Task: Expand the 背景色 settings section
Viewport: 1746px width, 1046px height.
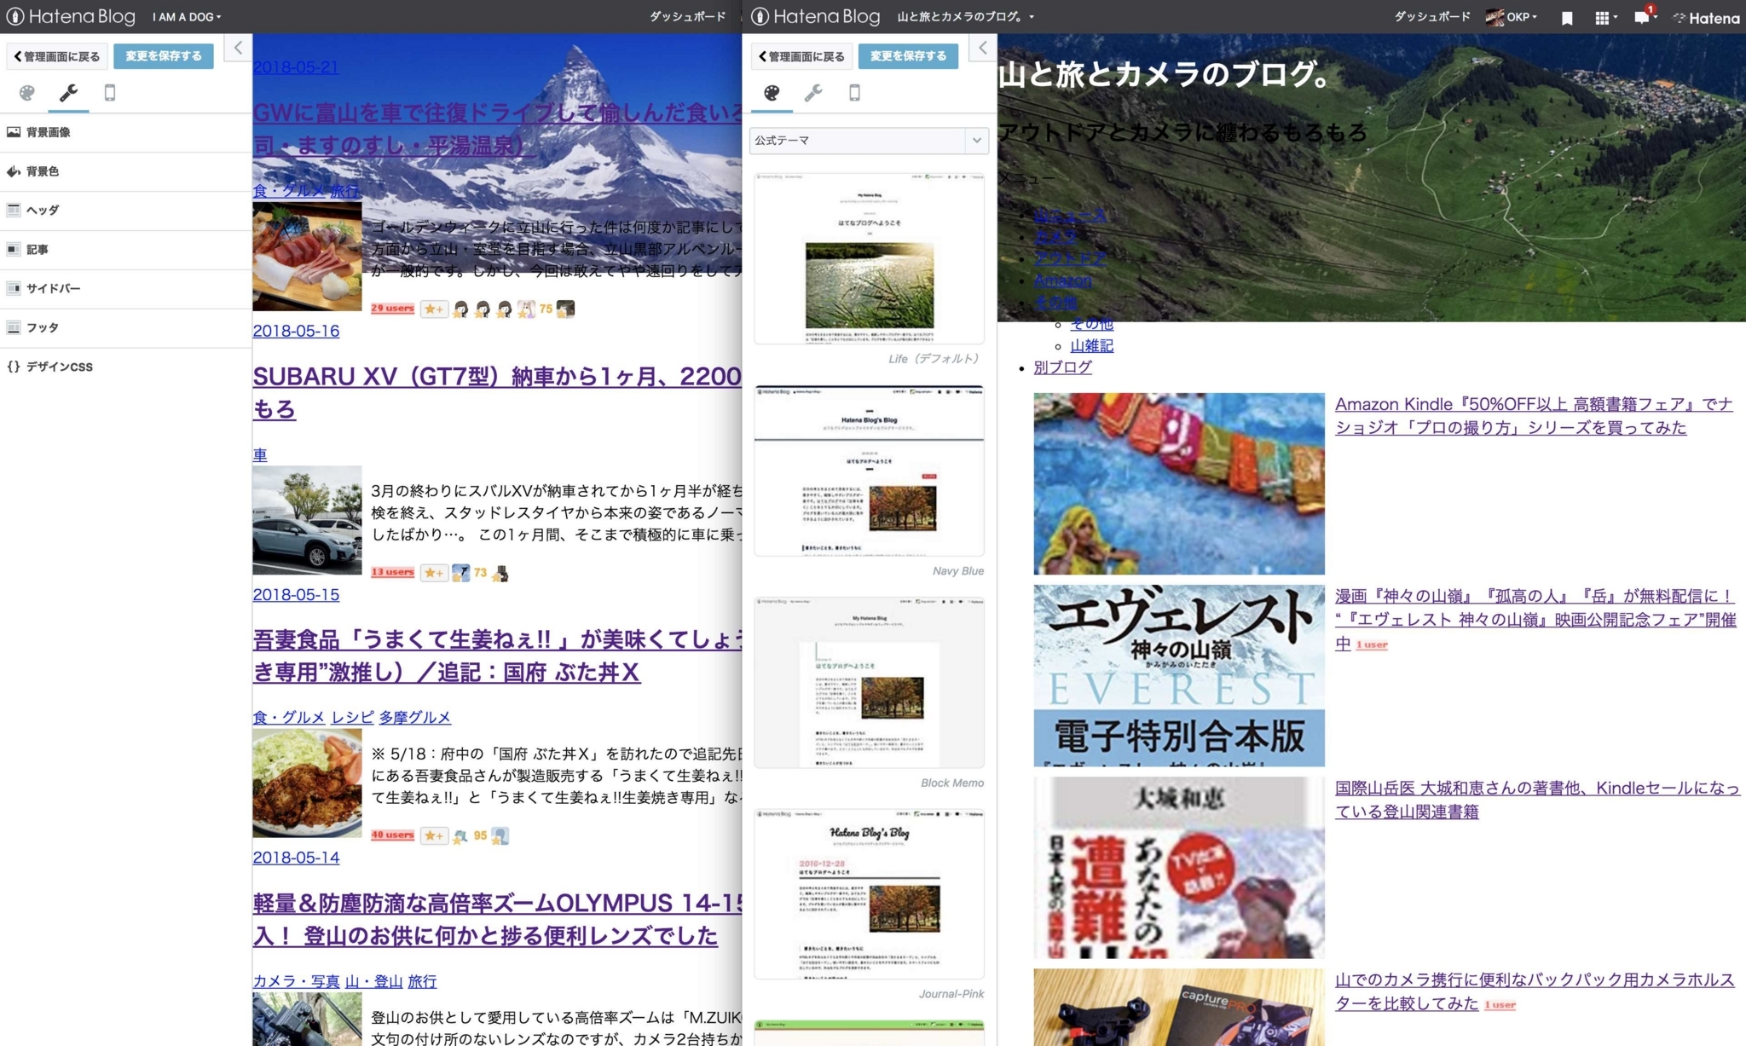Action: (x=126, y=171)
